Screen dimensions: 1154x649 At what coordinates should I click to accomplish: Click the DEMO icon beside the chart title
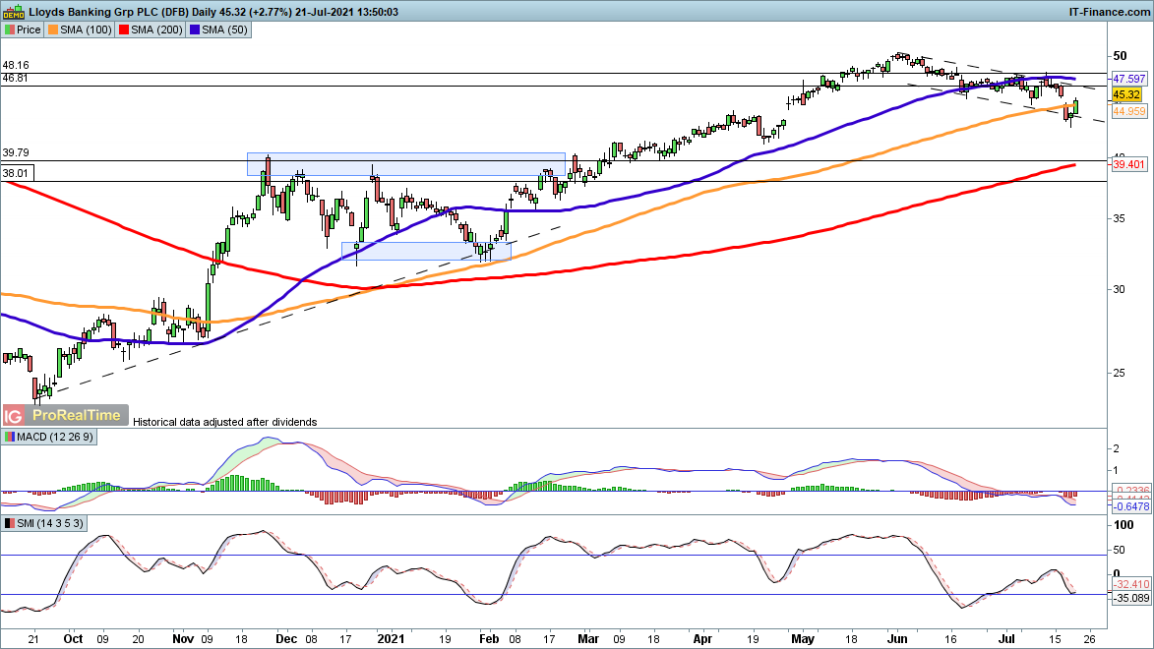[13, 12]
